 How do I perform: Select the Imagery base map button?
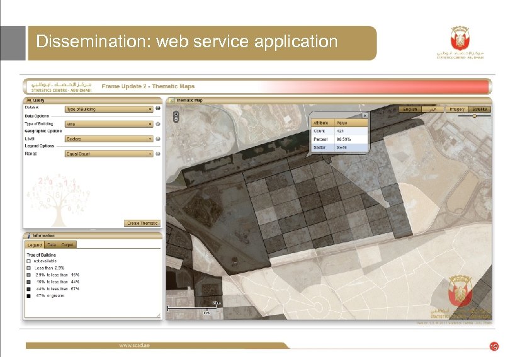[457, 109]
